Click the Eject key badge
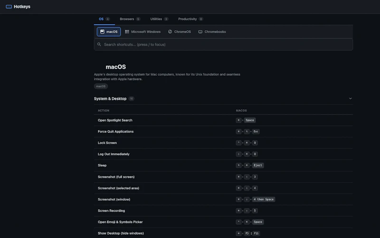The height and width of the screenshot is (238, 380). (258, 165)
